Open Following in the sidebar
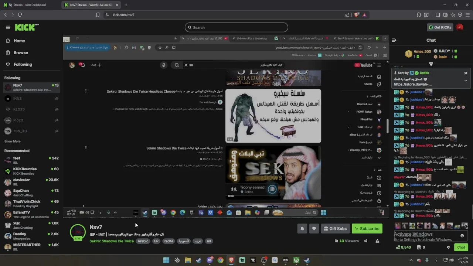473x266 pixels. pyautogui.click(x=23, y=64)
